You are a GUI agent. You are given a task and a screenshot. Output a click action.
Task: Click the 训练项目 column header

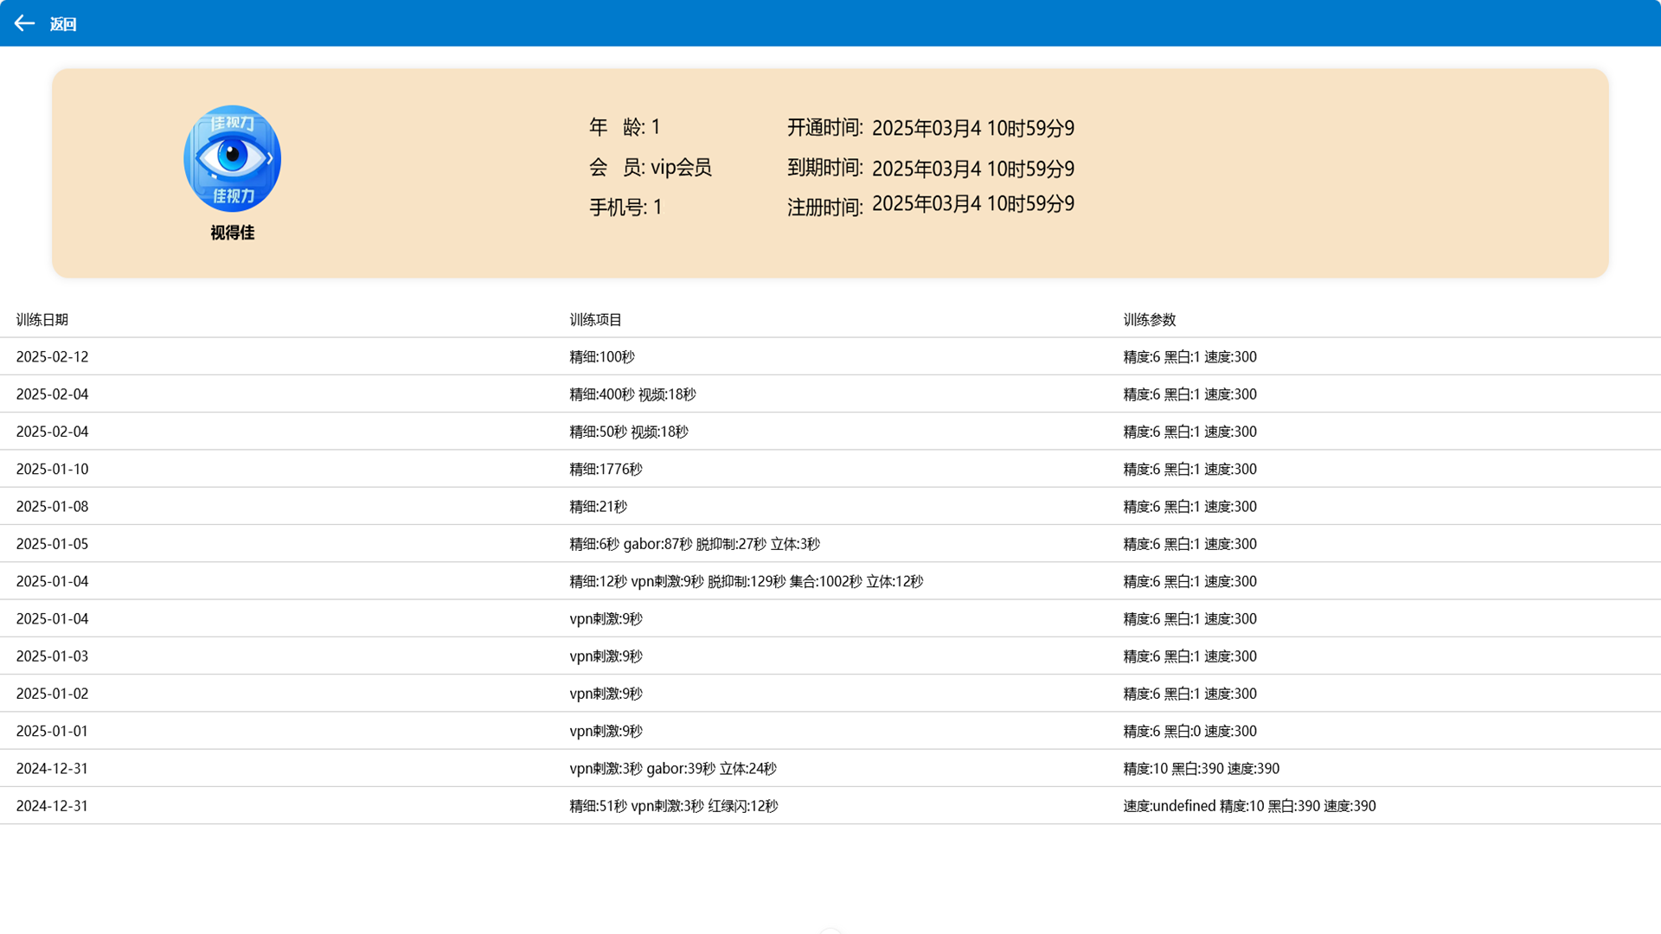click(595, 319)
